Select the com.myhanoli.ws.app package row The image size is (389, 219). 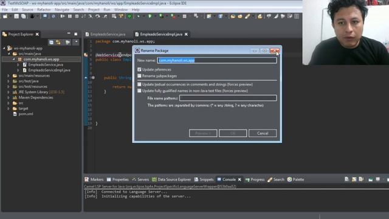[x=41, y=59]
